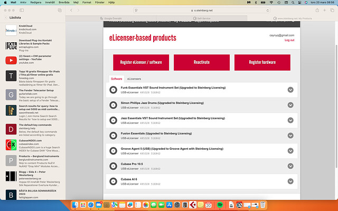The height and width of the screenshot is (211, 338).
Task: Expand Simon Phillips Jazz Drums details
Action: 290,105
